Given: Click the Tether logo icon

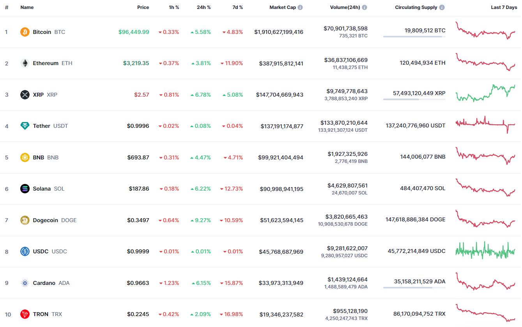Looking at the screenshot, I should tap(25, 126).
